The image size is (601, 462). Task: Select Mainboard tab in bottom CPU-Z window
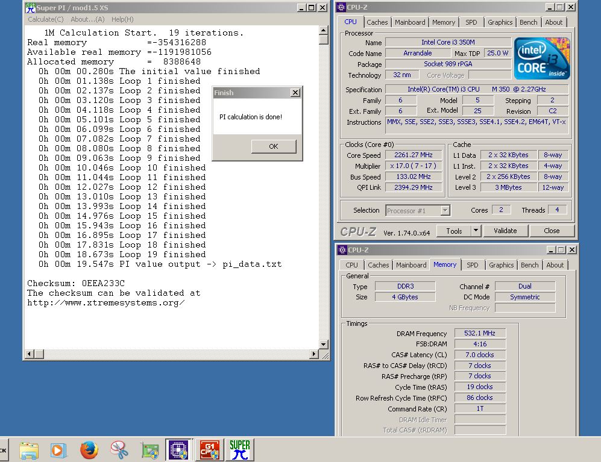coord(411,264)
